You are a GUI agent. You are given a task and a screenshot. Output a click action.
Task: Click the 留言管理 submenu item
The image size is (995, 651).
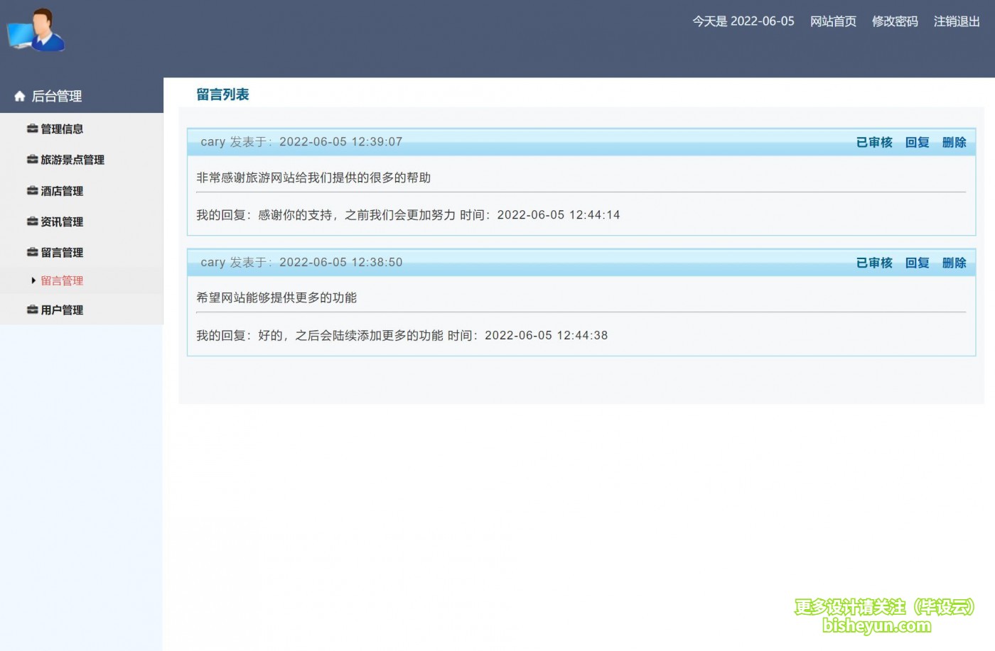(63, 280)
